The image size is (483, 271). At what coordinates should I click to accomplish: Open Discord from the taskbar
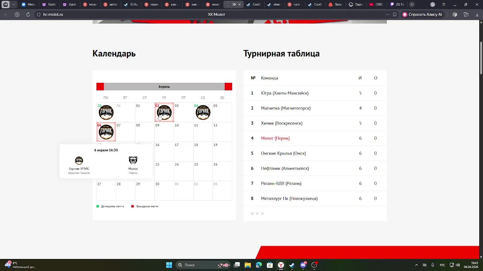303,265
